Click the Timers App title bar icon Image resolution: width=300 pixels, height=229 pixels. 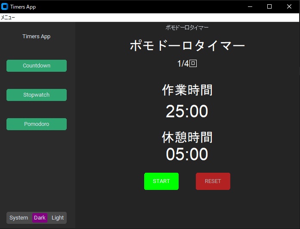[x=5, y=6]
